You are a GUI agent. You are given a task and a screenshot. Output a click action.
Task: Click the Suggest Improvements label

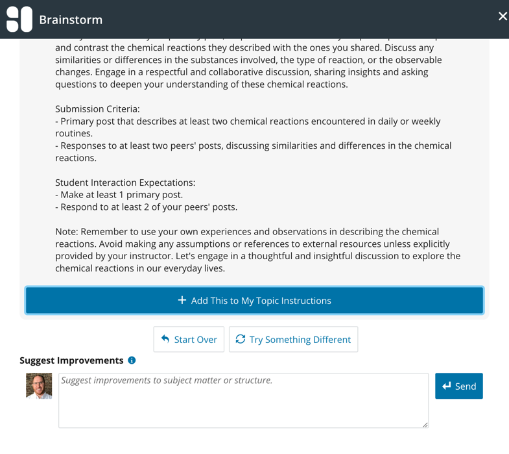pyautogui.click(x=71, y=360)
